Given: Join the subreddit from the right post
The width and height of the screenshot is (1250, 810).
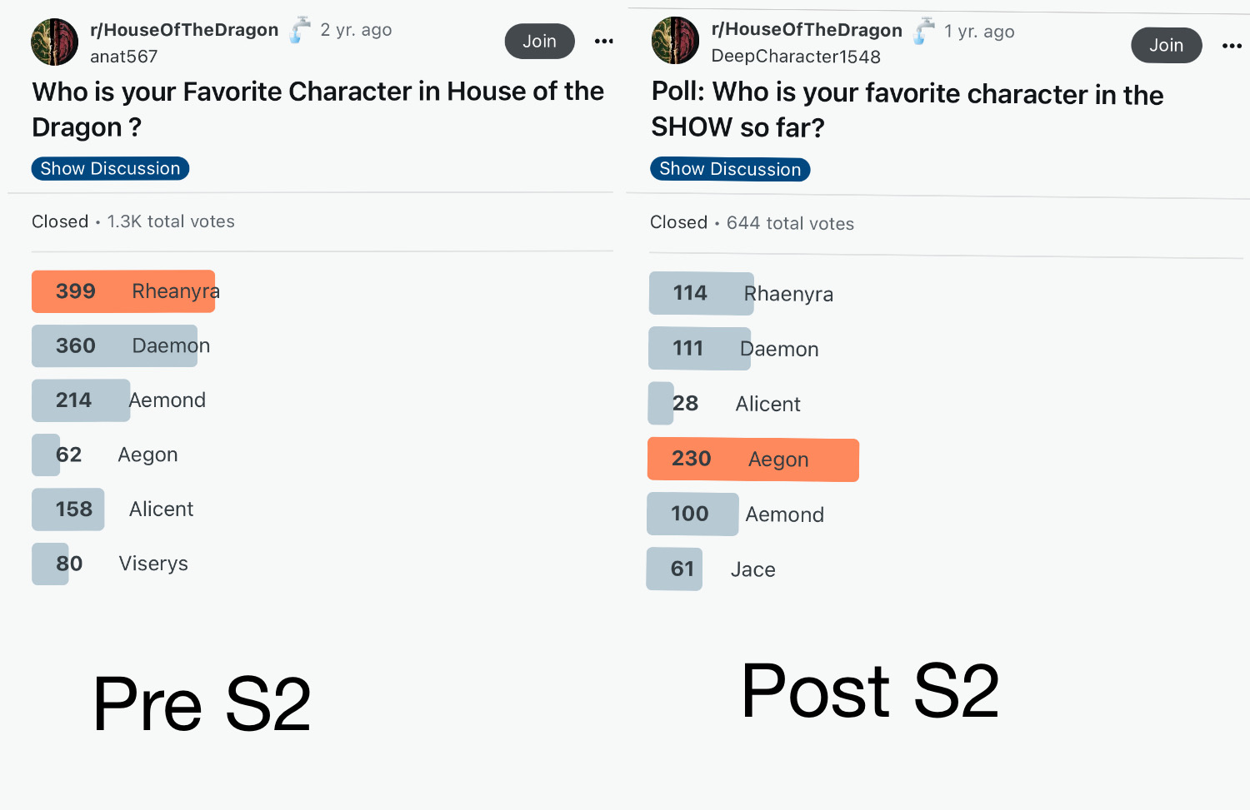Looking at the screenshot, I should coord(1167,45).
